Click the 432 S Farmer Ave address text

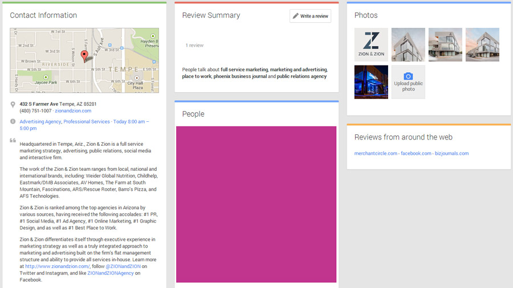(39, 104)
